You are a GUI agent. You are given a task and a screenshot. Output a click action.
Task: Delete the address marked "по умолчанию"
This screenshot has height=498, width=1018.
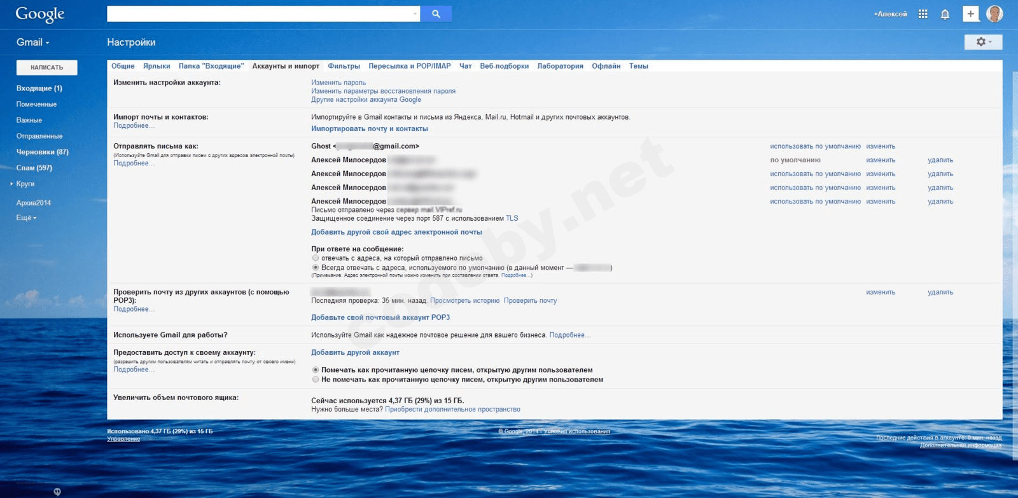point(940,160)
